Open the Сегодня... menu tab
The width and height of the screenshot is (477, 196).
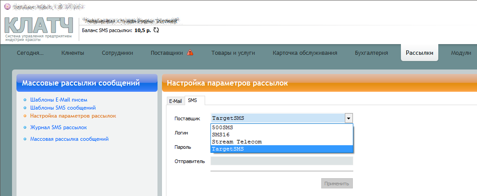click(x=30, y=53)
